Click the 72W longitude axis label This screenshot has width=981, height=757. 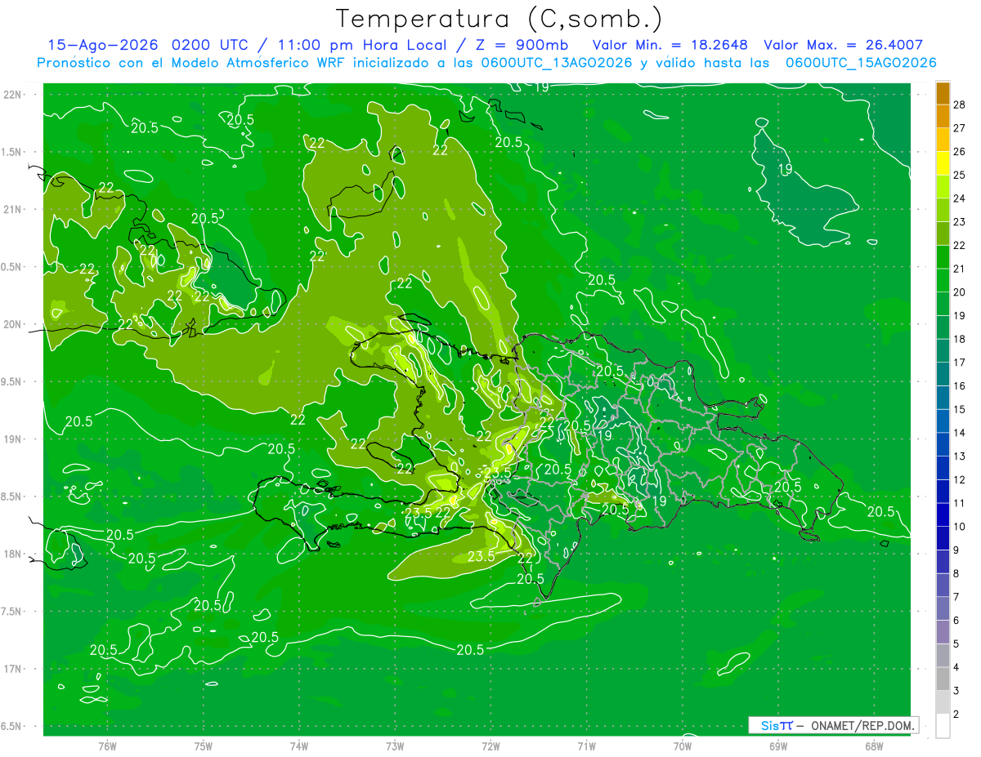pyautogui.click(x=490, y=746)
